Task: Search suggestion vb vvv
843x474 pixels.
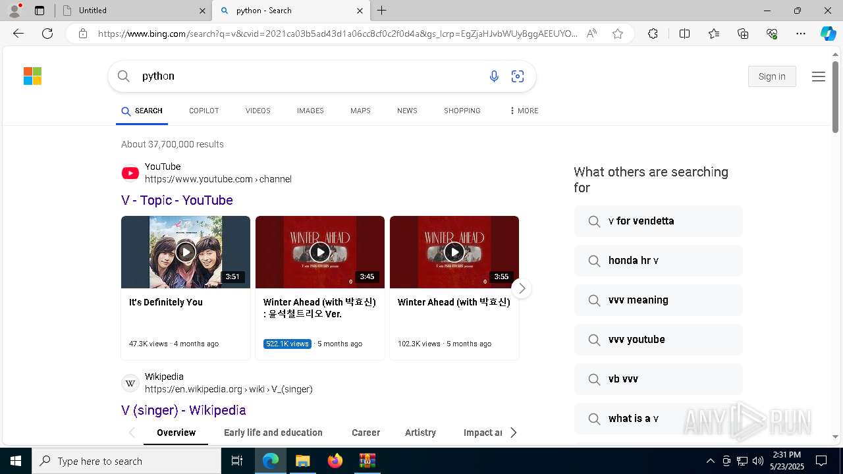Action: pyautogui.click(x=659, y=379)
